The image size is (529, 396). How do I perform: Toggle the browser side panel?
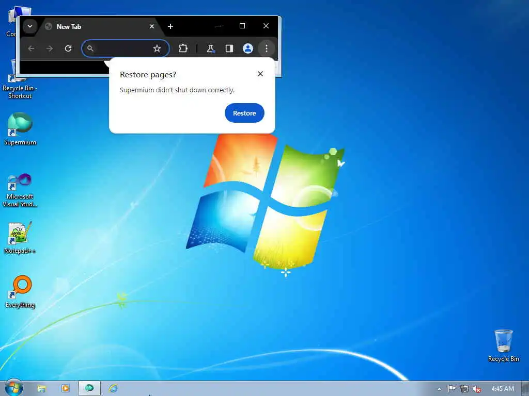pos(229,48)
